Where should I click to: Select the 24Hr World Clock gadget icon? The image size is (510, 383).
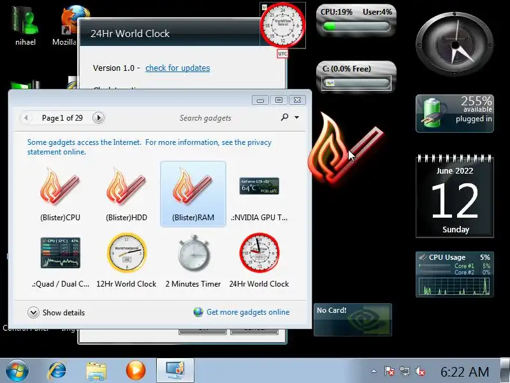pos(259,252)
